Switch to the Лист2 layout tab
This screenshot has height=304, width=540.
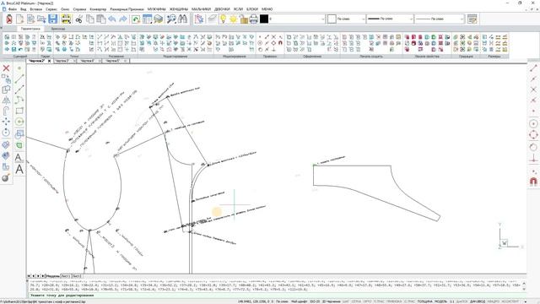(x=76, y=276)
